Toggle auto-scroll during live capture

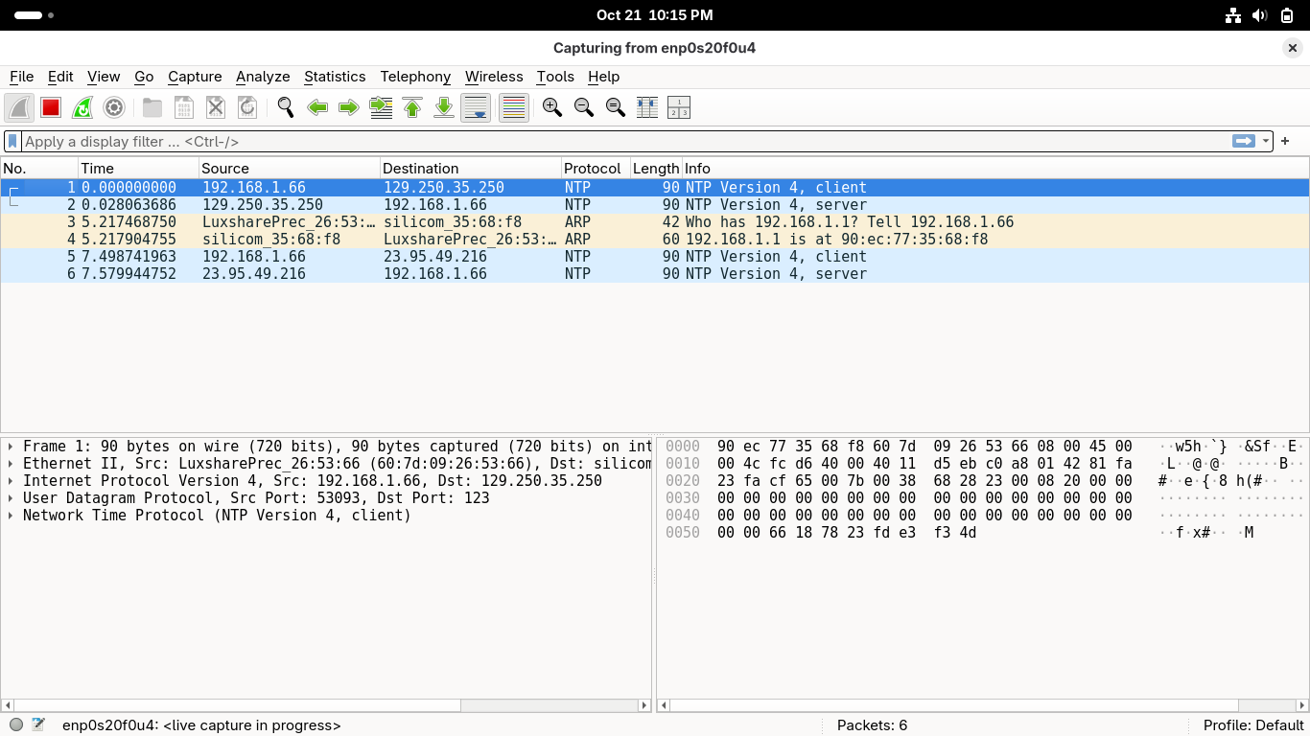[x=476, y=108]
